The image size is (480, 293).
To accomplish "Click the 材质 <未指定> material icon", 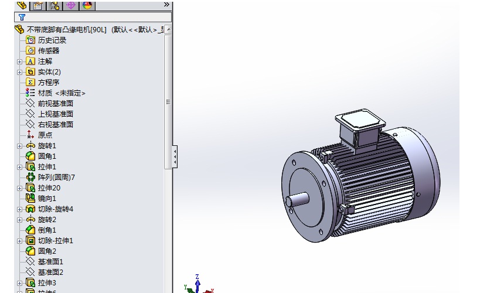I will tap(30, 93).
